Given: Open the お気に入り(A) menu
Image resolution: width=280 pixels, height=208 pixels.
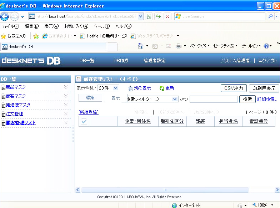Looking at the screenshot, I should pos(76,26).
